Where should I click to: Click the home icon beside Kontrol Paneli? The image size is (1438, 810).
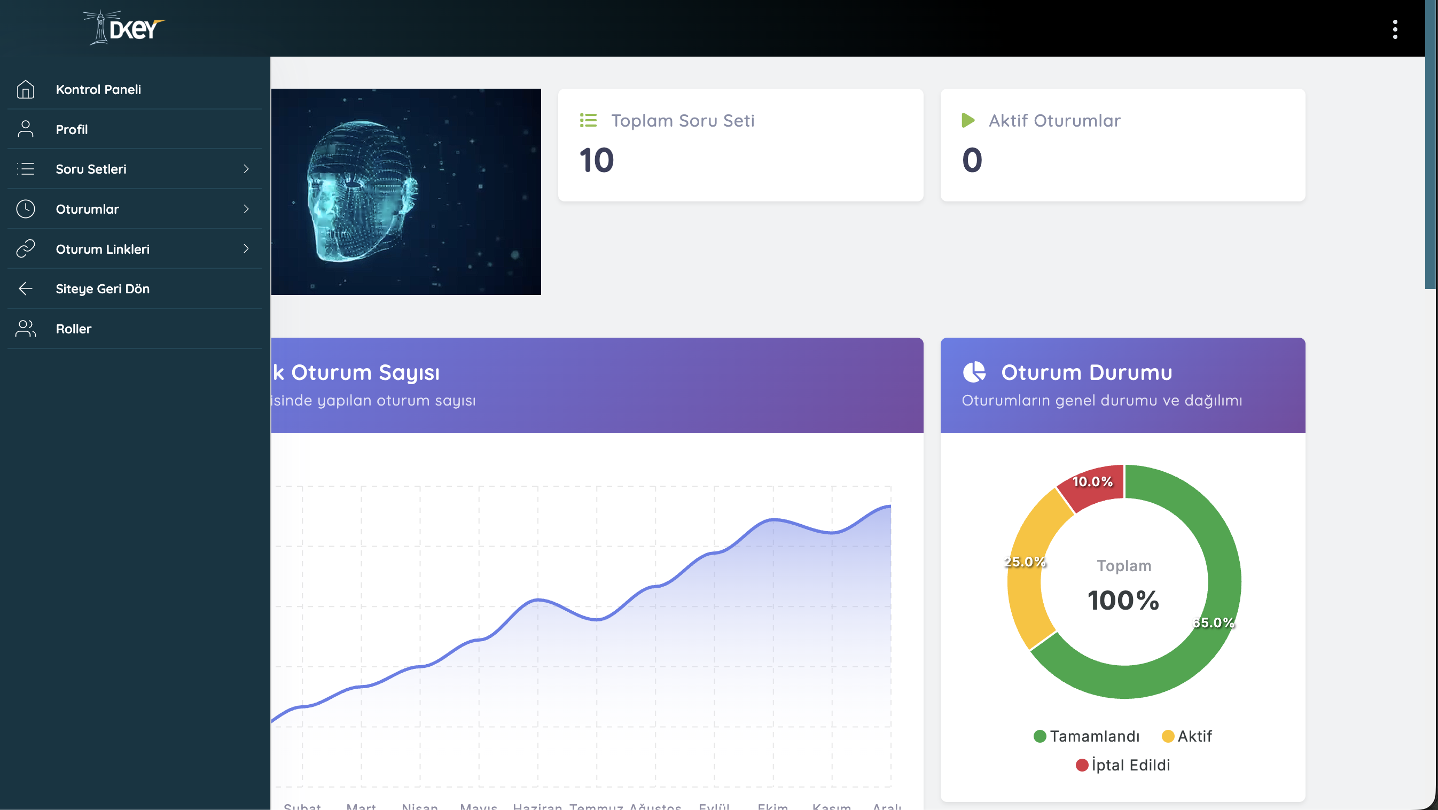[x=26, y=89]
